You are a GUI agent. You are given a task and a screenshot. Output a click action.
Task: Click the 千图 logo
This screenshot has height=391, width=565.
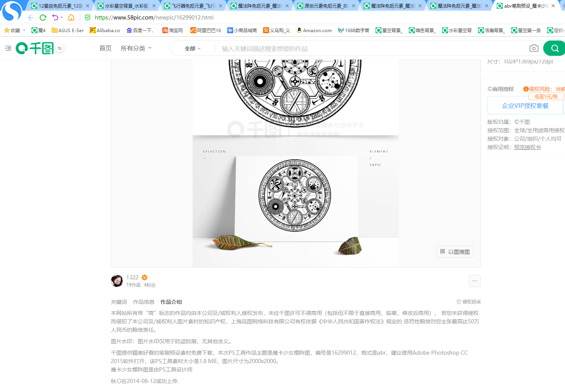click(x=35, y=48)
